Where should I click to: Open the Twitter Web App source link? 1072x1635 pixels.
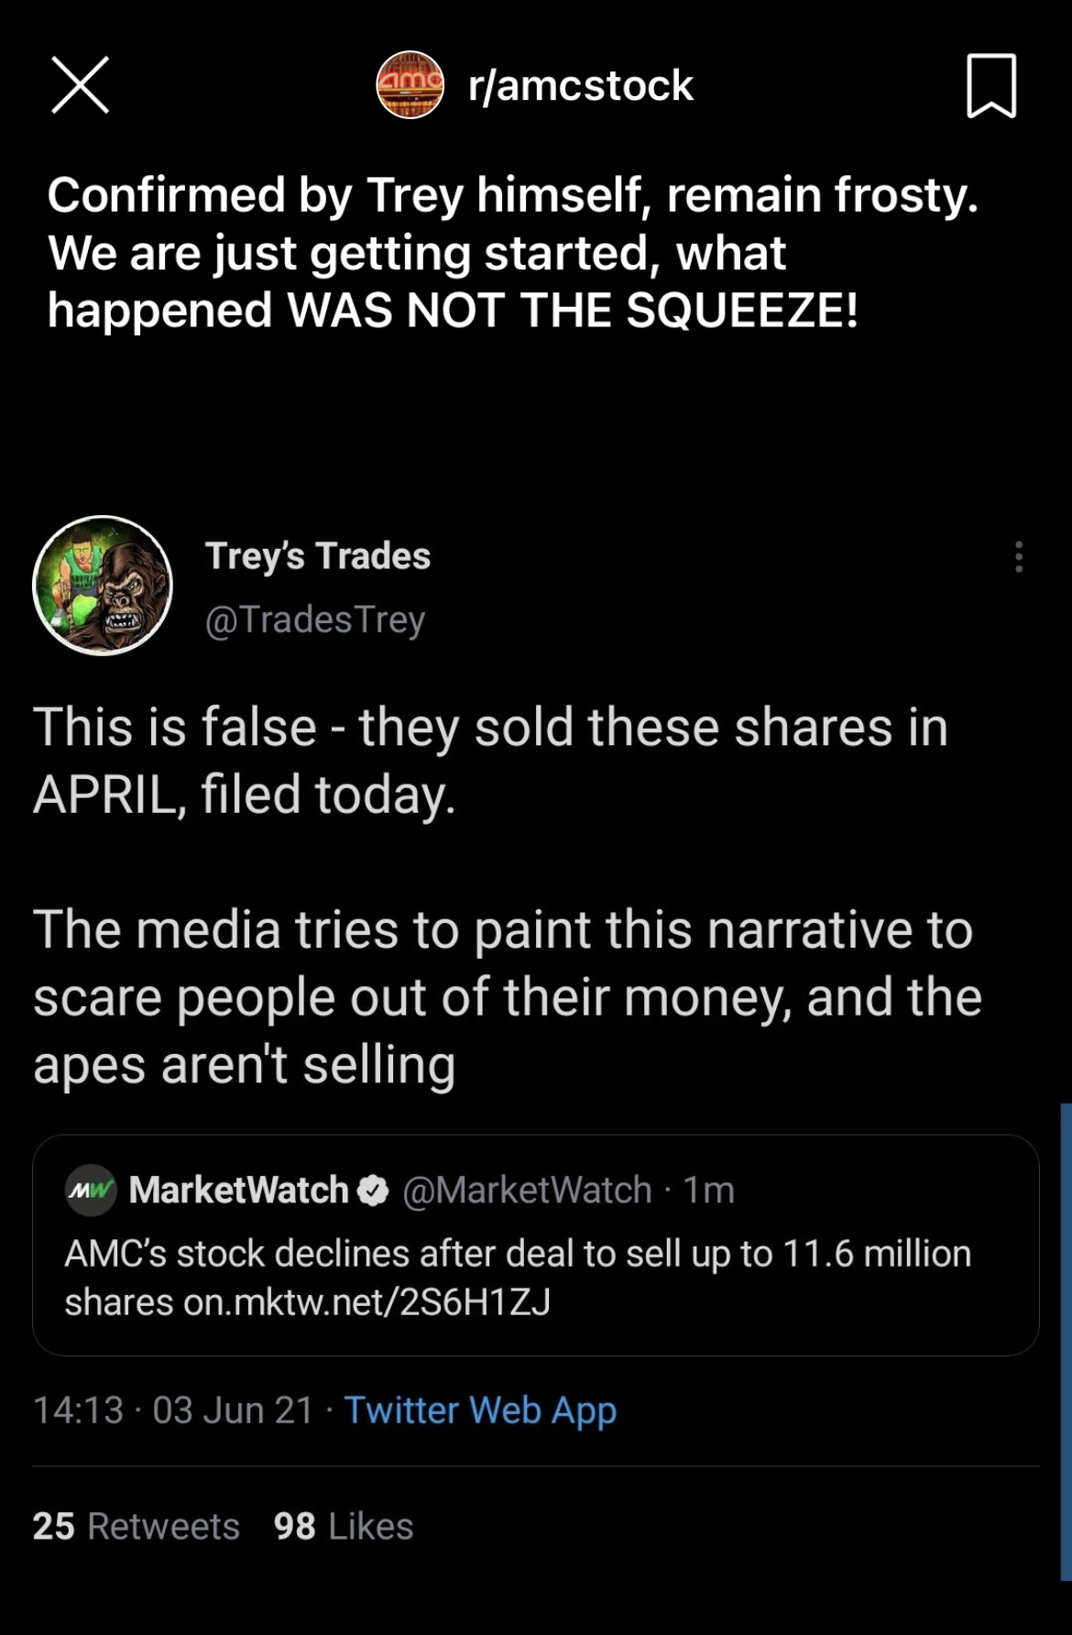pyautogui.click(x=480, y=1410)
